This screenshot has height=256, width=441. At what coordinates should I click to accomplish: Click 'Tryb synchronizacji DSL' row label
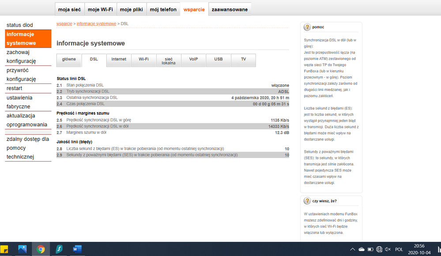coord(88,91)
